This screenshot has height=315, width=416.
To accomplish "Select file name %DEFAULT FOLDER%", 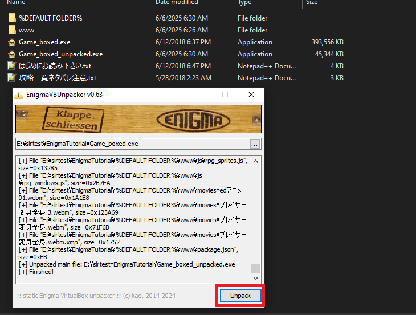I will 51,18.
